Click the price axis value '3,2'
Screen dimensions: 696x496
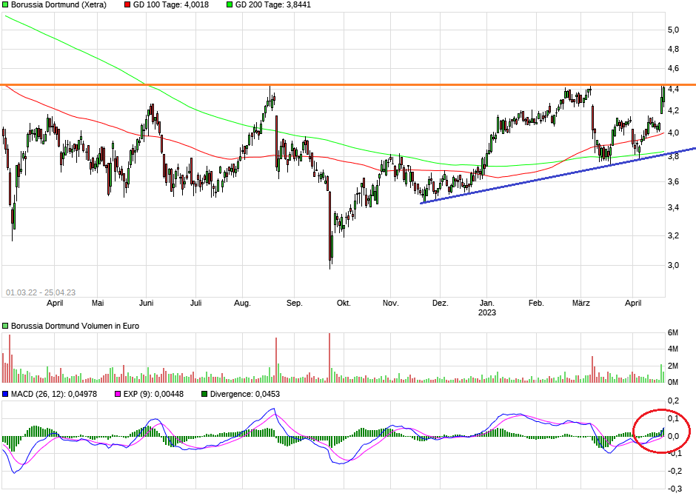(x=673, y=235)
